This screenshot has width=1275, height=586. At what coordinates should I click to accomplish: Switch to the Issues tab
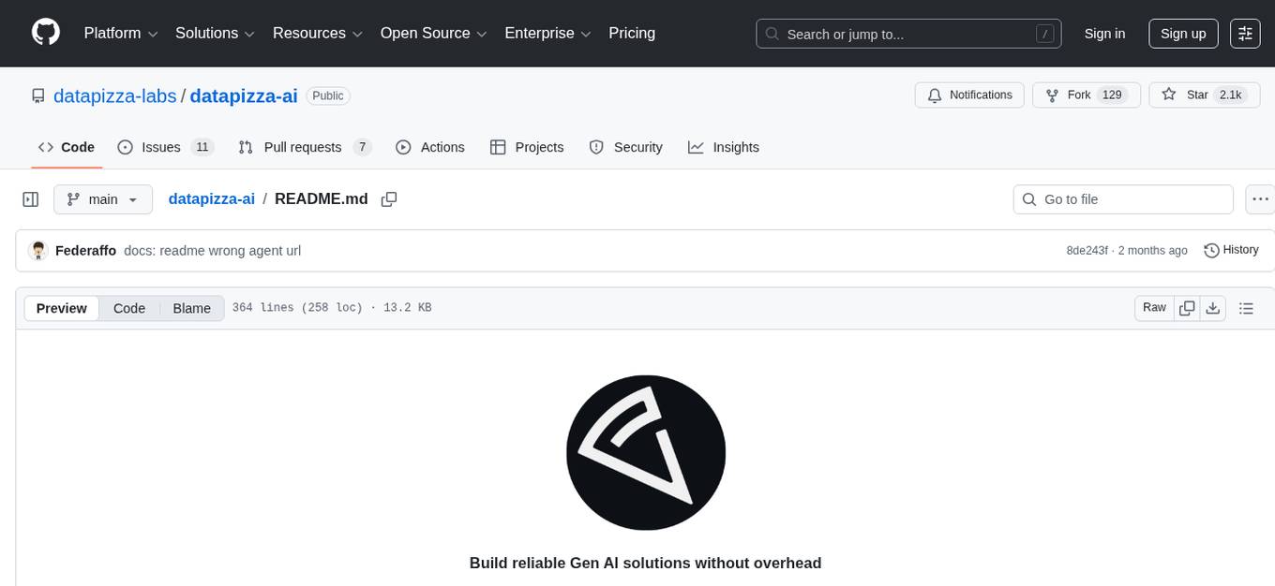tap(160, 147)
